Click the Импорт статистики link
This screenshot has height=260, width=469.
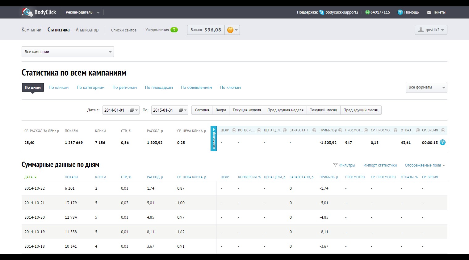(380, 165)
